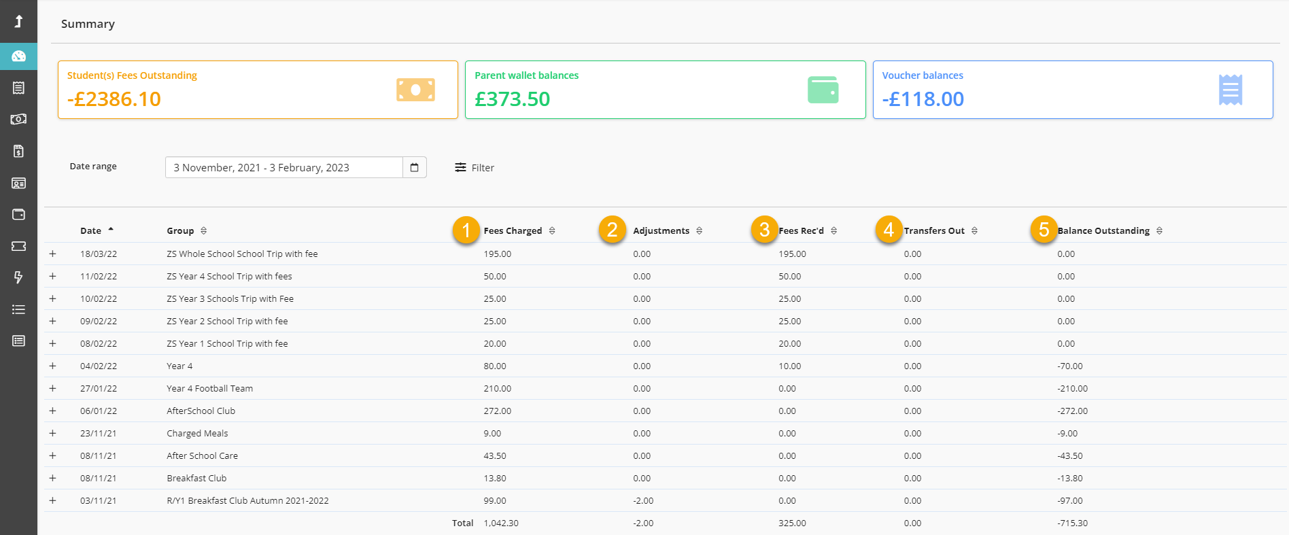Click the Student(s) Fees Outstanding card
This screenshot has width=1289, height=535.
pos(258,90)
